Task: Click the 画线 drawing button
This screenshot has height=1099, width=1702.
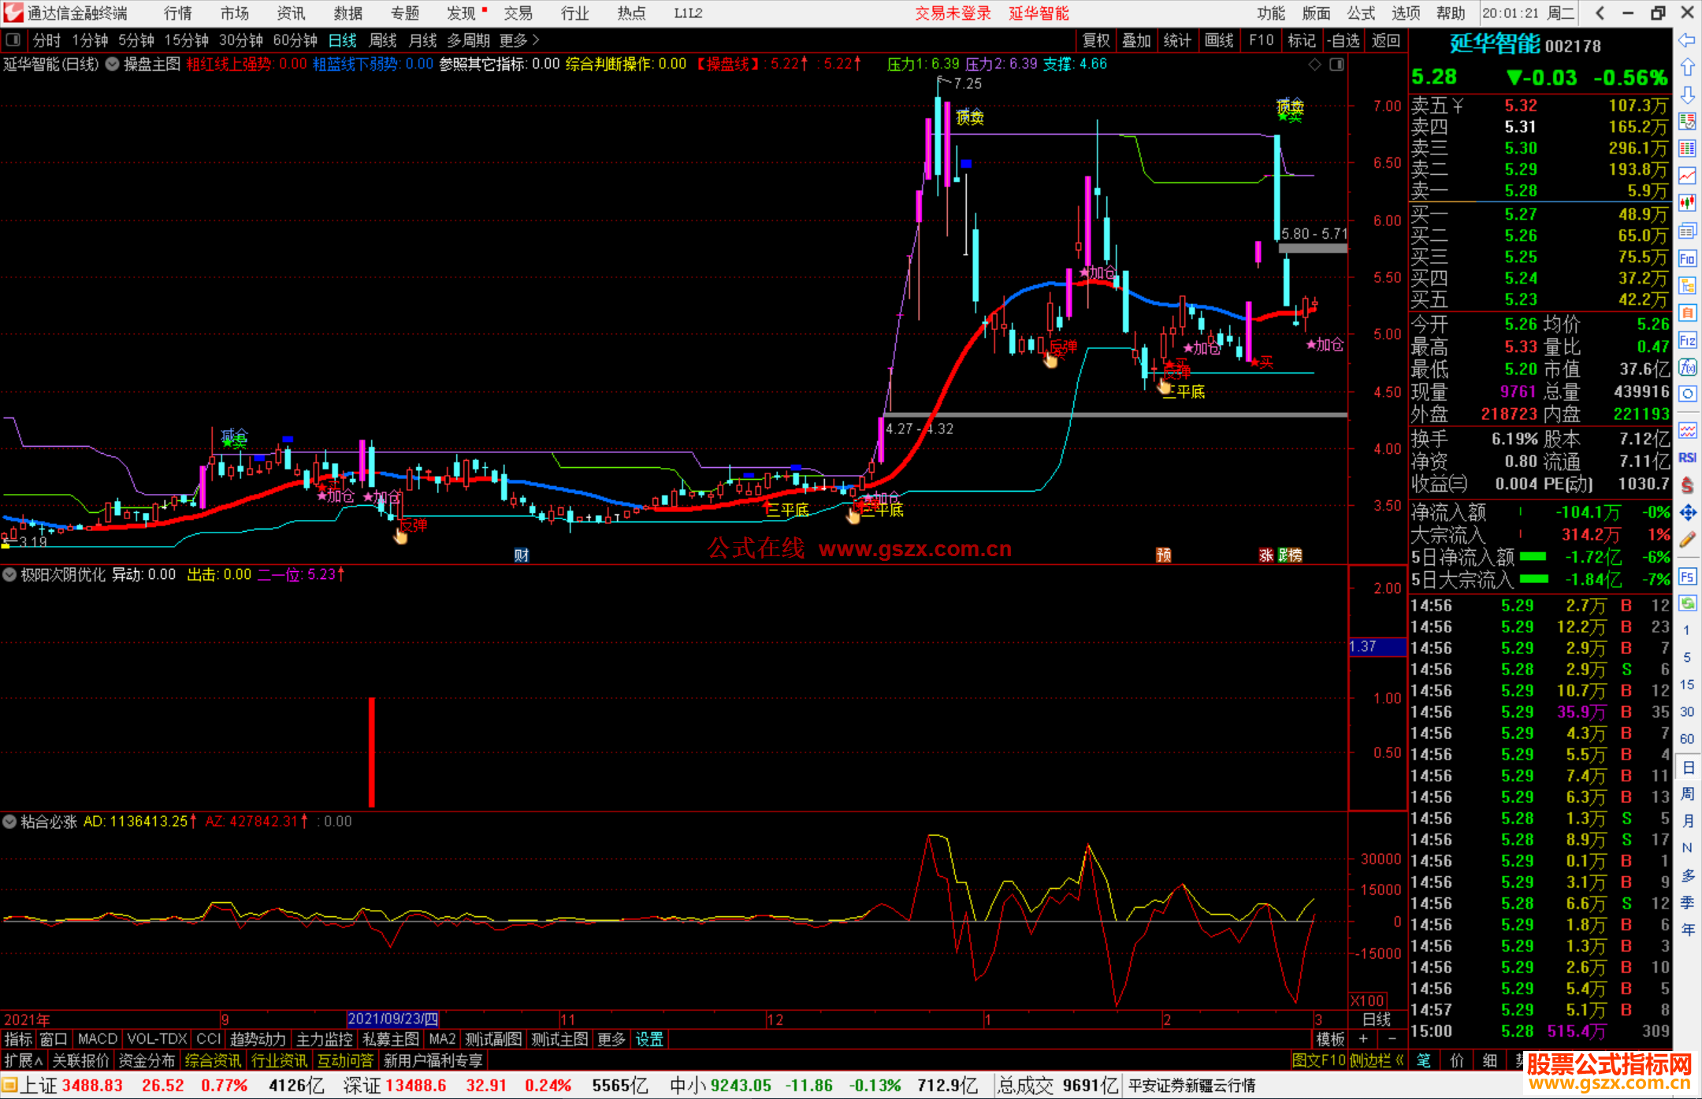Action: click(1219, 40)
